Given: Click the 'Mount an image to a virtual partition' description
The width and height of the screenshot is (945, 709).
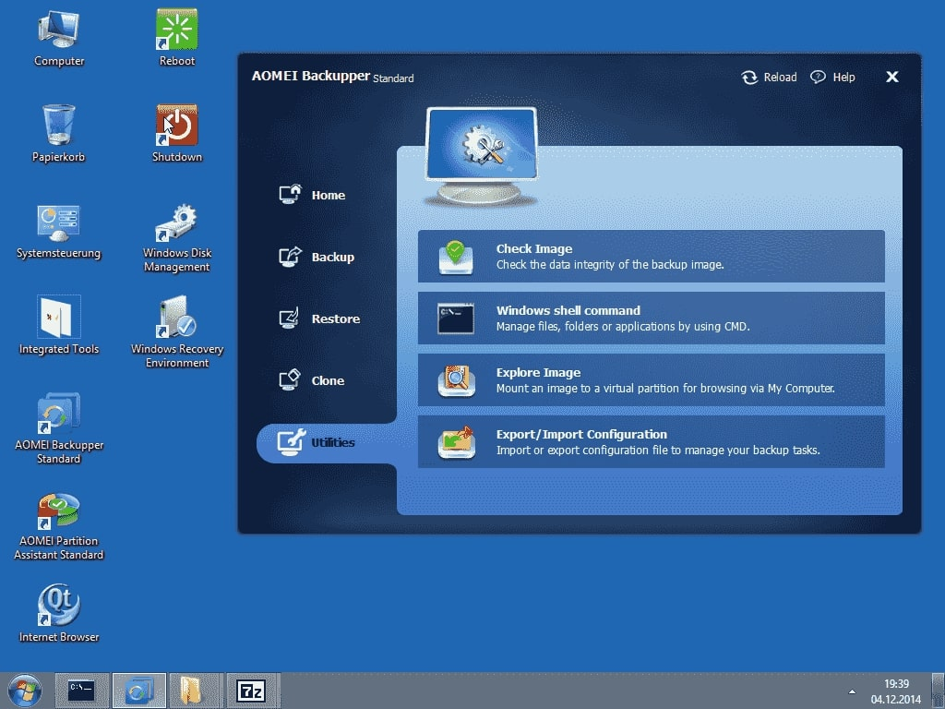Looking at the screenshot, I should [x=665, y=389].
